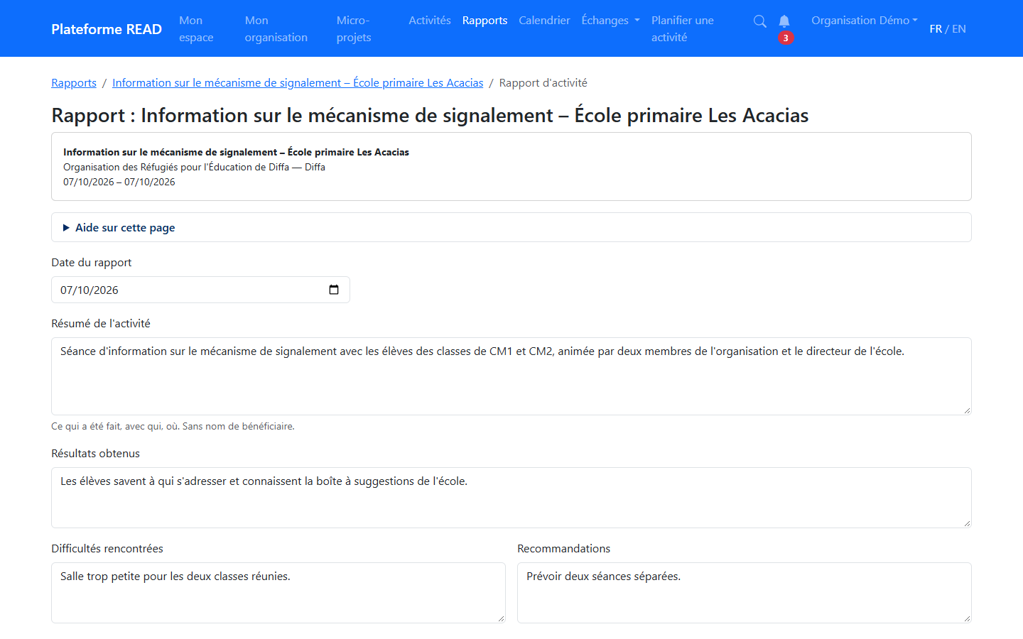Click the dates text 07/10/2026 – 07/10/2026
This screenshot has width=1023, height=639.
click(119, 182)
